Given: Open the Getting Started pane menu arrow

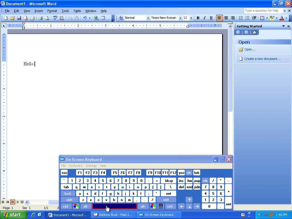Looking at the screenshot, I should click(283, 26).
